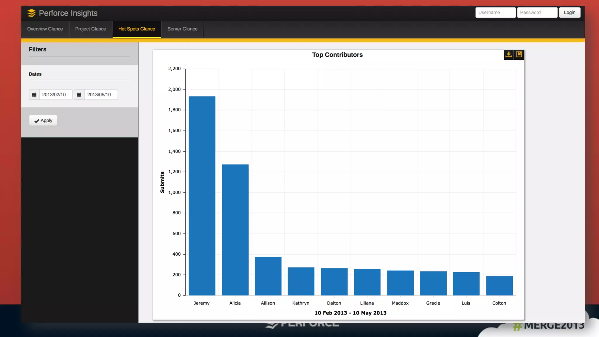
Task: Click Allison's submits bar
Action: point(268,276)
